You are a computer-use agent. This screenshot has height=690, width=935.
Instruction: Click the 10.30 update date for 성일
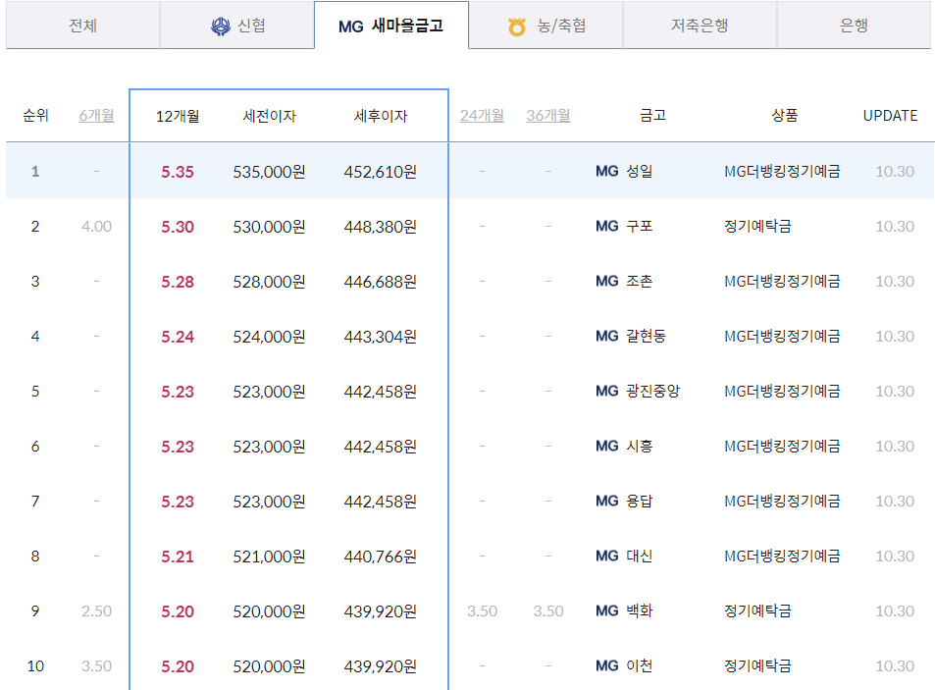(x=895, y=172)
